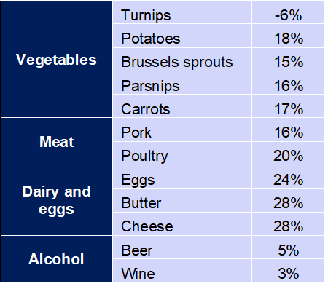Select the Poultry cell

click(182, 153)
